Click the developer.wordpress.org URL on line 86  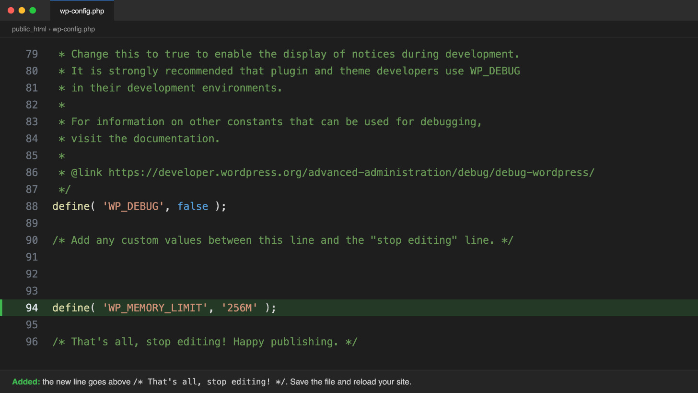tap(351, 173)
